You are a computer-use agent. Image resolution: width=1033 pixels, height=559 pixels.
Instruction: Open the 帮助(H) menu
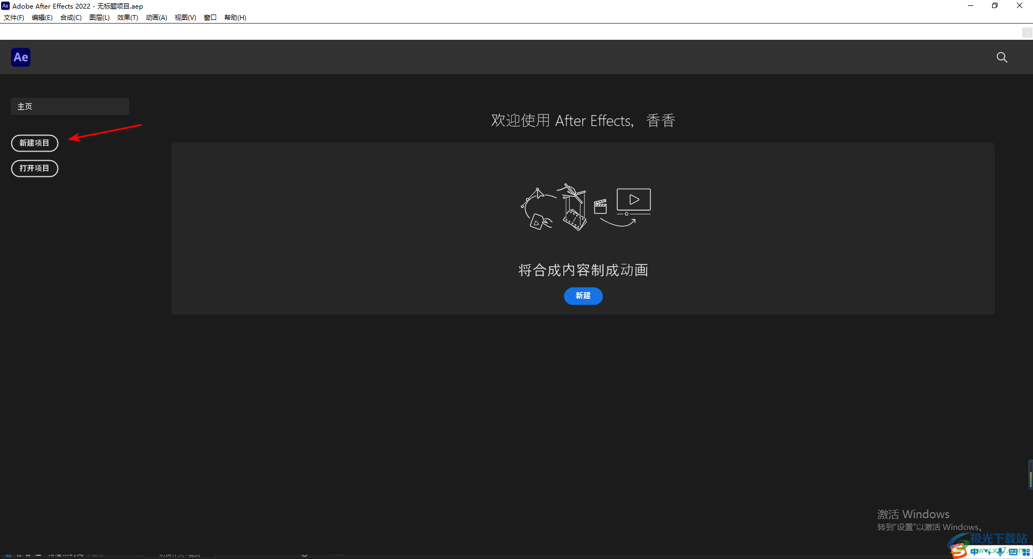(x=235, y=18)
